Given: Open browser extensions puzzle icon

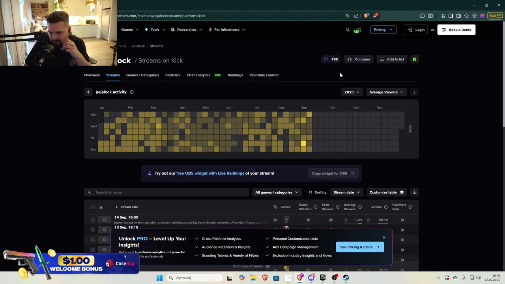Looking at the screenshot, I should [423, 16].
